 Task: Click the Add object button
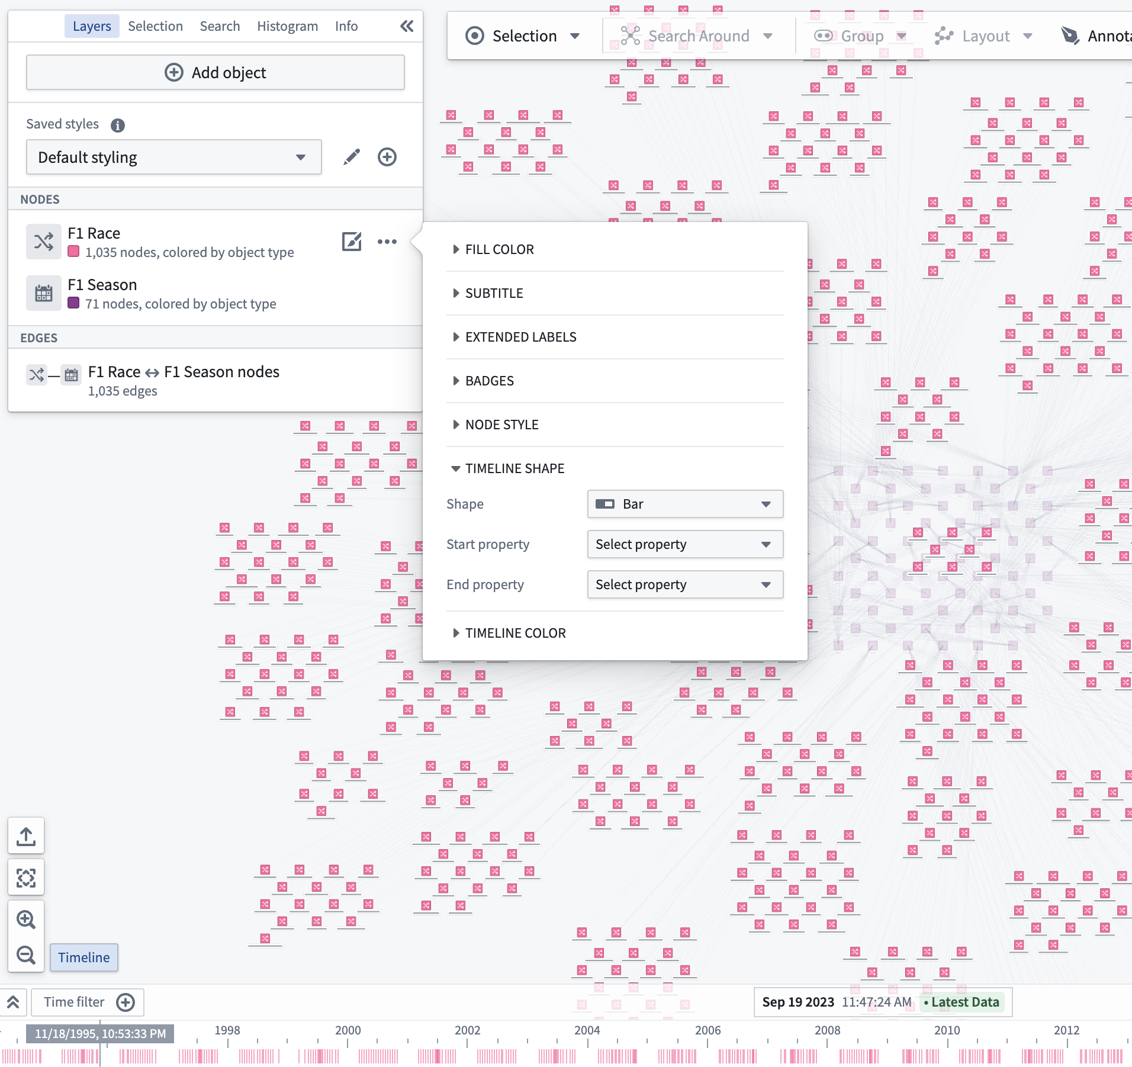coord(216,72)
